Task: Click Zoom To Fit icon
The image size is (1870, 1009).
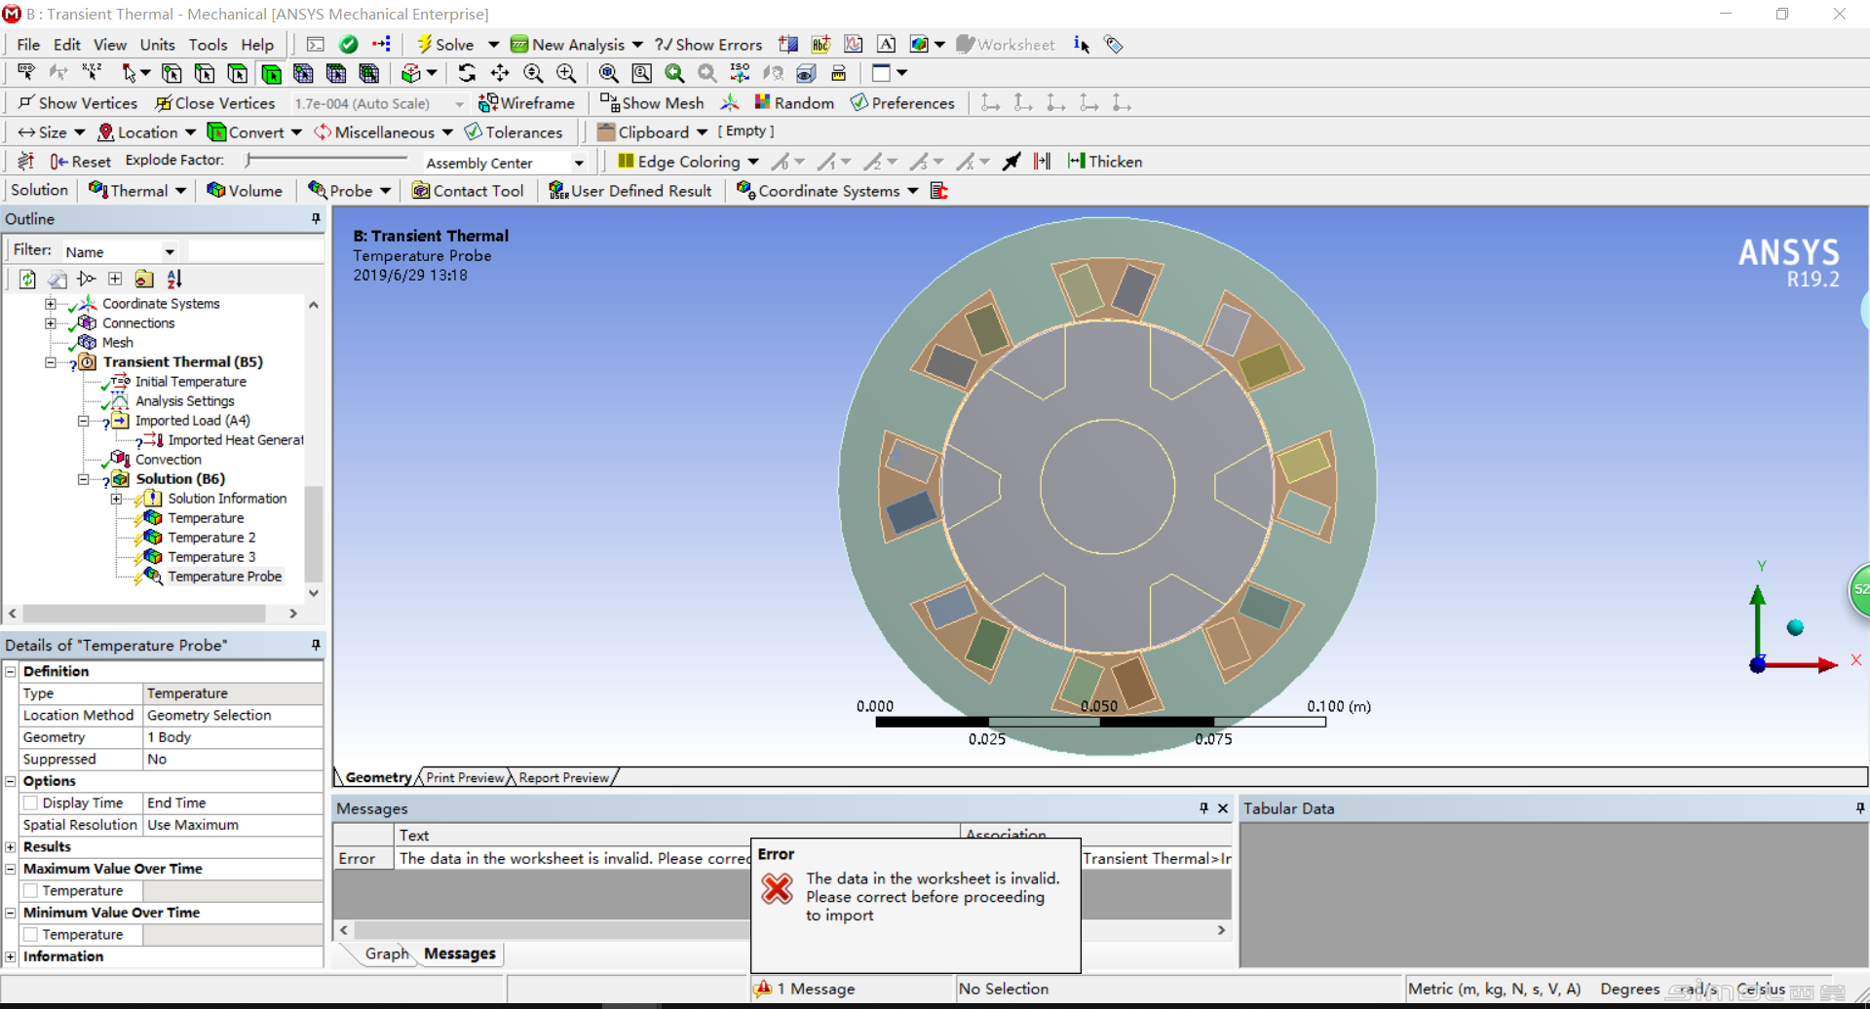Action: [x=609, y=73]
